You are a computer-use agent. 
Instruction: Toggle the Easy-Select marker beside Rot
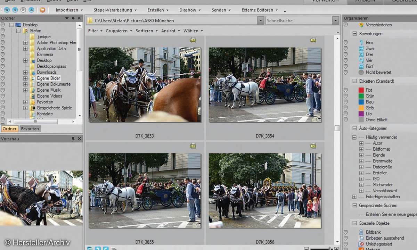coord(345,90)
